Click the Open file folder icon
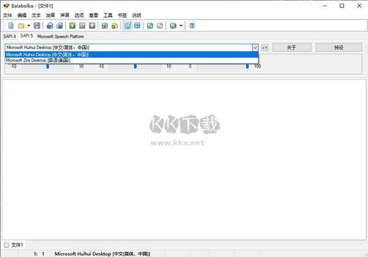 pyautogui.click(x=21, y=26)
